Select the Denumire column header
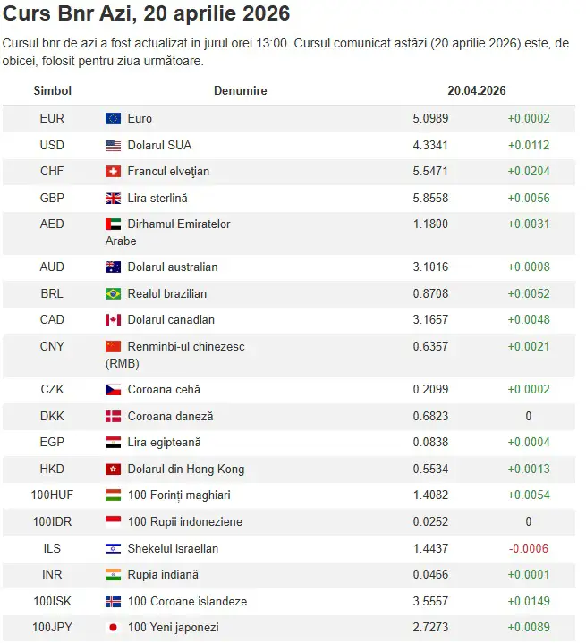The image size is (586, 643). (x=240, y=90)
